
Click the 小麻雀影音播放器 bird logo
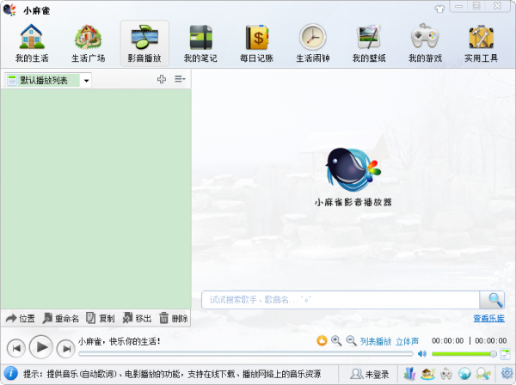click(x=353, y=170)
